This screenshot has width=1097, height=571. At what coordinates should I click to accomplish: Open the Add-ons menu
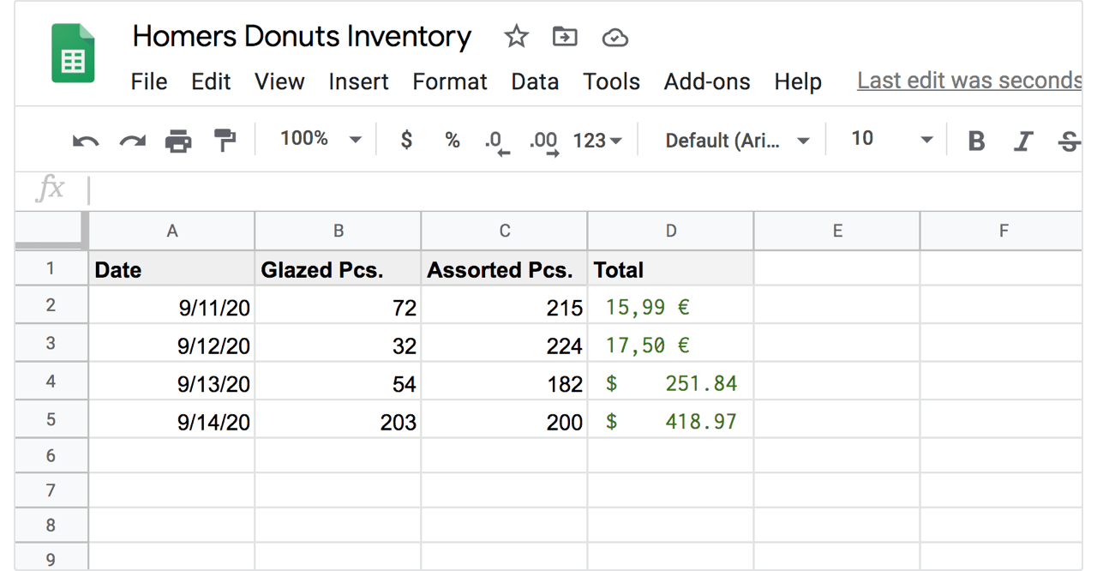pos(707,81)
